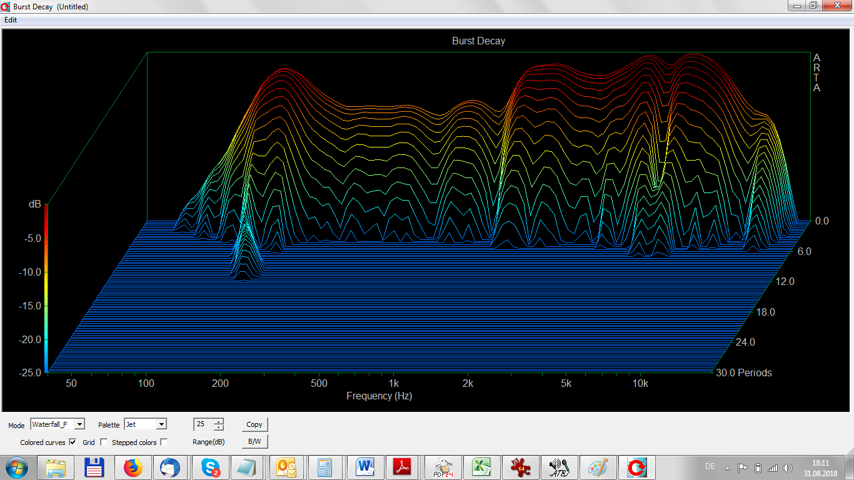
Task: Expand the Mode dropdown showing Waterfall_F
Action: pos(79,424)
